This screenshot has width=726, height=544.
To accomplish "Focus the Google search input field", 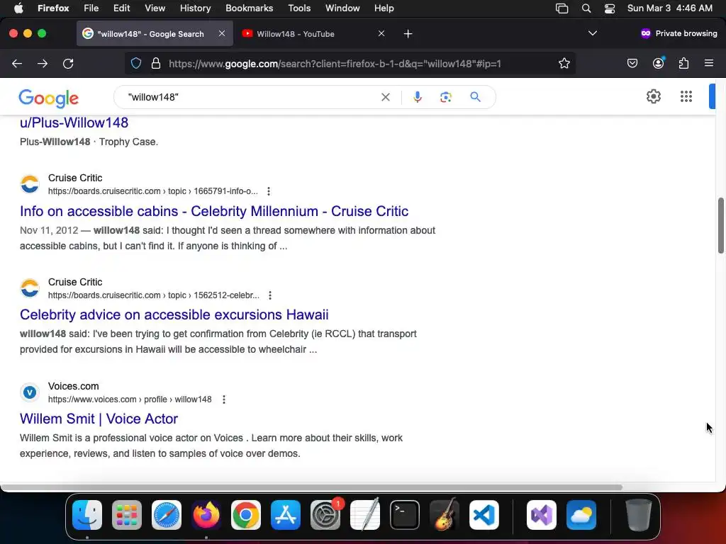I will point(250,97).
